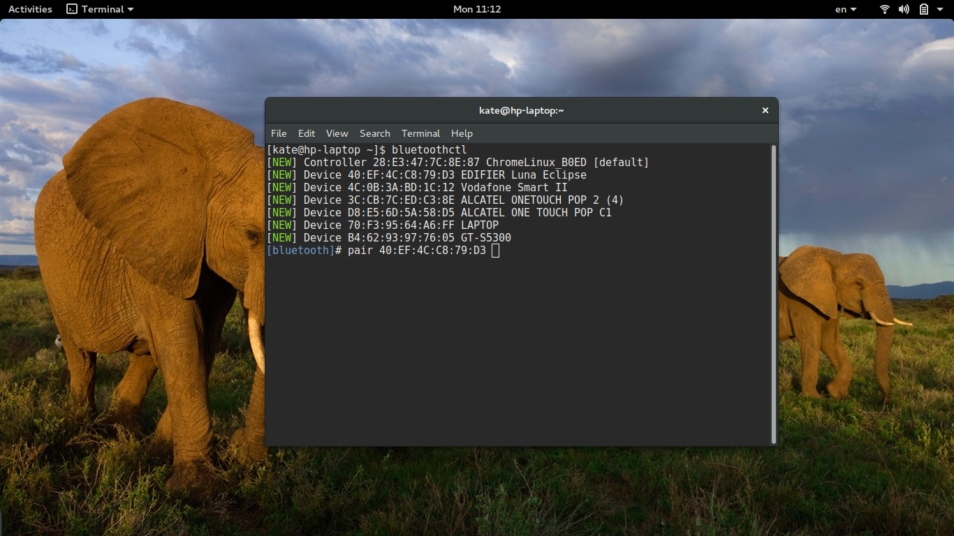
Task: Click the terminal vertical scrollbar
Action: pos(774,294)
